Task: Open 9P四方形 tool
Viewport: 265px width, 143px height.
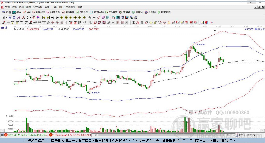Action: coord(53,12)
